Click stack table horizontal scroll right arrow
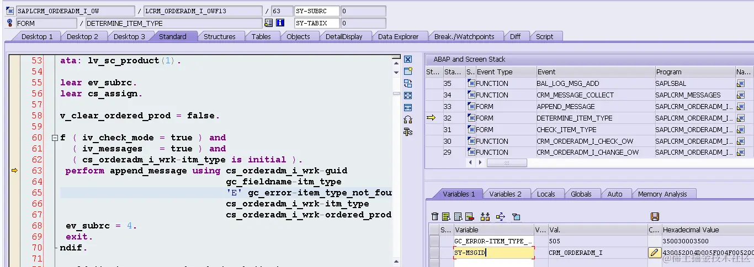754x267 pixels. pyautogui.click(x=480, y=163)
